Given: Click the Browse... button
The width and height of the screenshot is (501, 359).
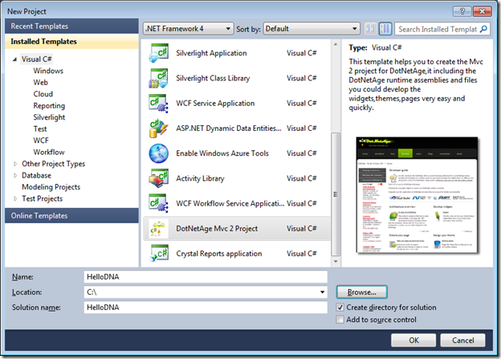Looking at the screenshot, I should click(361, 292).
